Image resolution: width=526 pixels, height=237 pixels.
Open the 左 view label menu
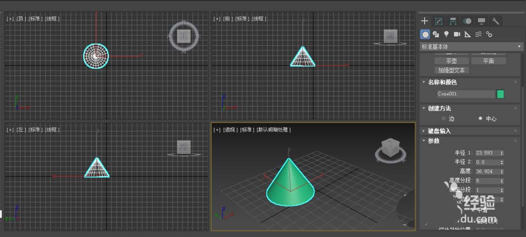tap(21, 130)
